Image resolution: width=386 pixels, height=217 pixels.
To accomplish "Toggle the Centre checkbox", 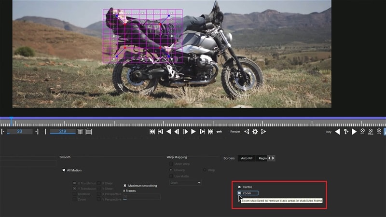I will [239, 187].
